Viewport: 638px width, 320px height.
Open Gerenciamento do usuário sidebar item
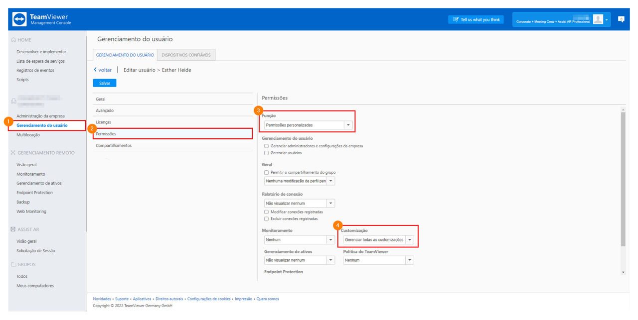(x=42, y=125)
